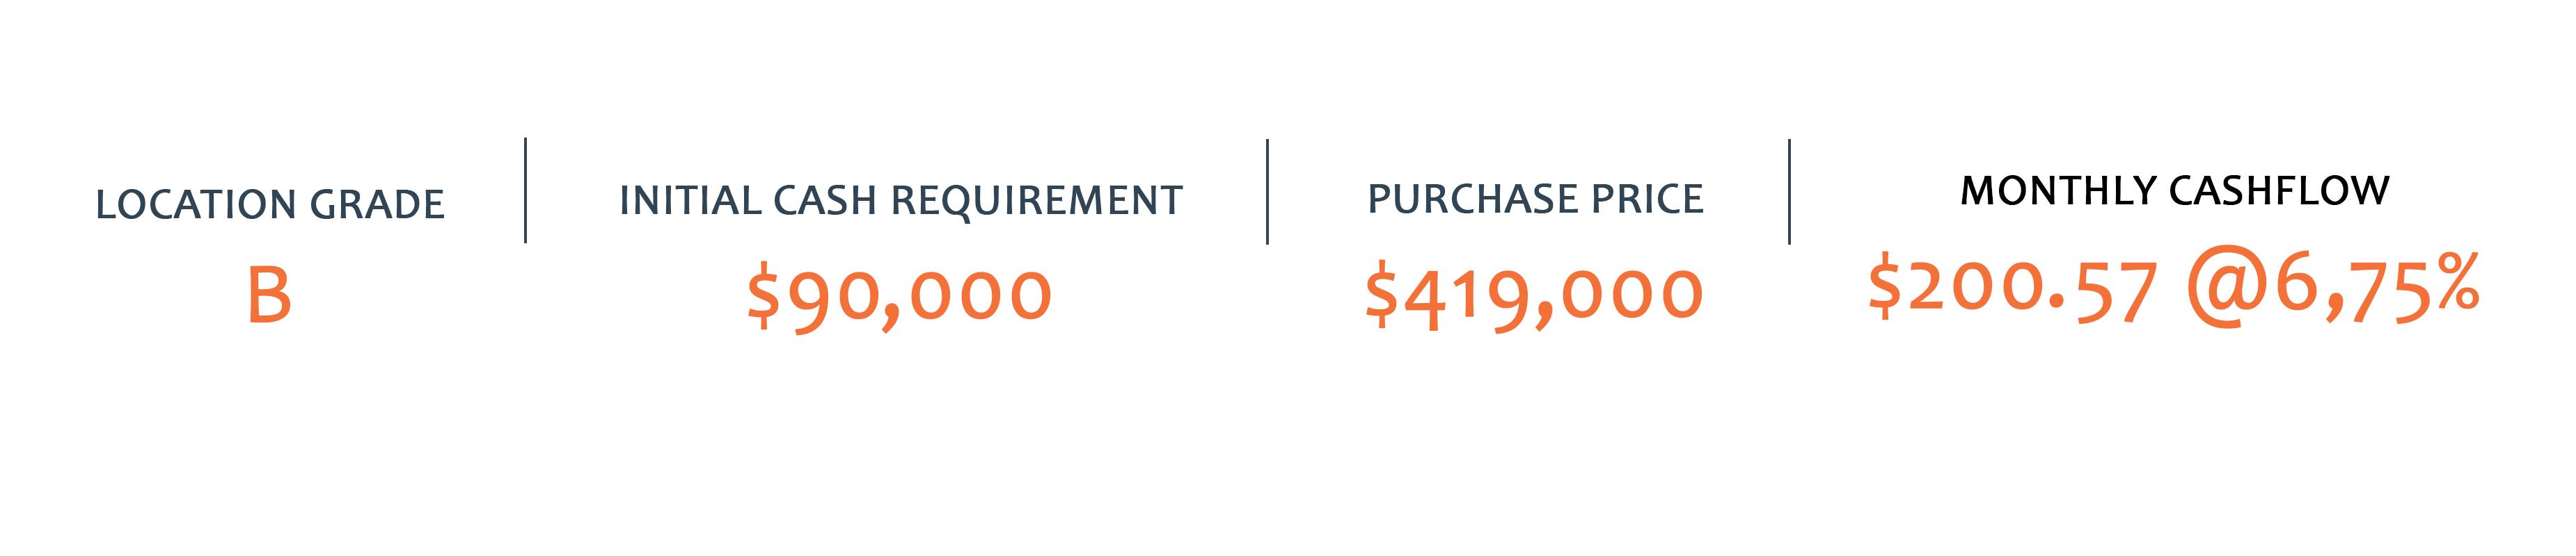The image size is (2576, 556).
Task: Click the word PRICE in heading
Action: point(1643,199)
